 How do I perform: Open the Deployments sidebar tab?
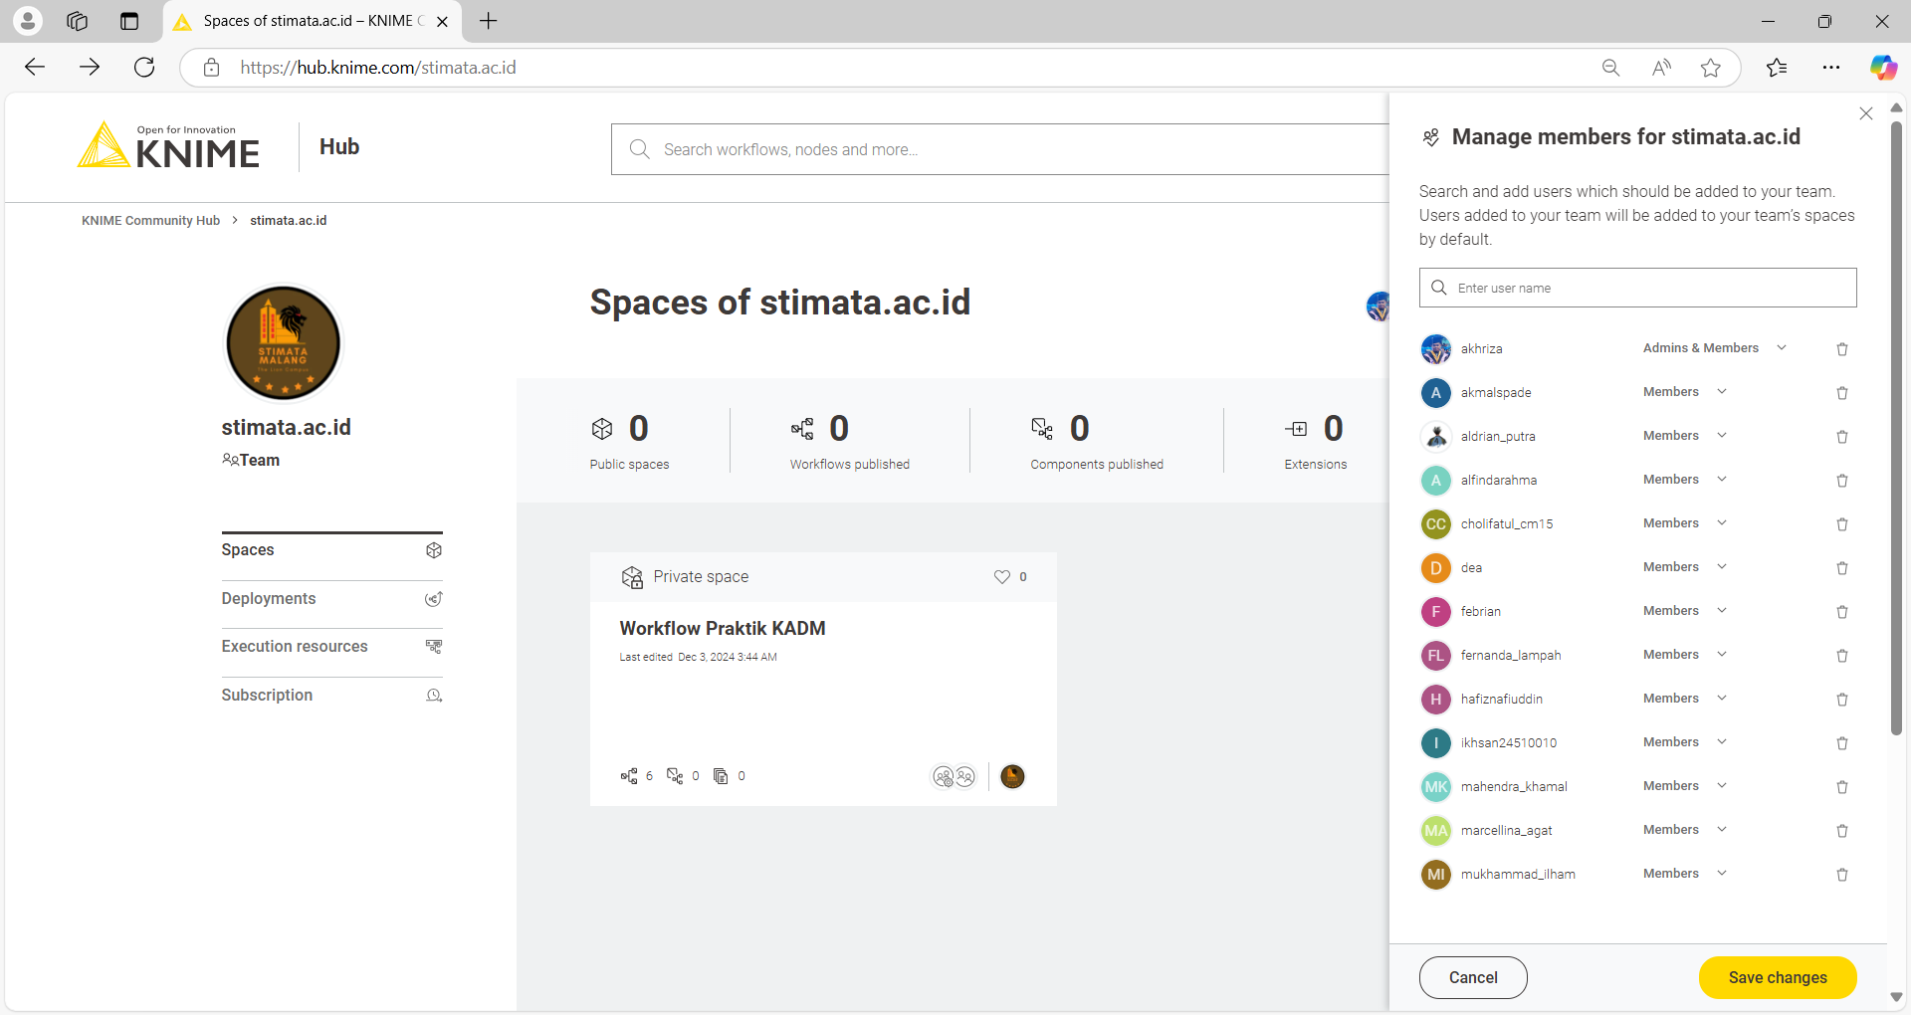pyautogui.click(x=331, y=599)
